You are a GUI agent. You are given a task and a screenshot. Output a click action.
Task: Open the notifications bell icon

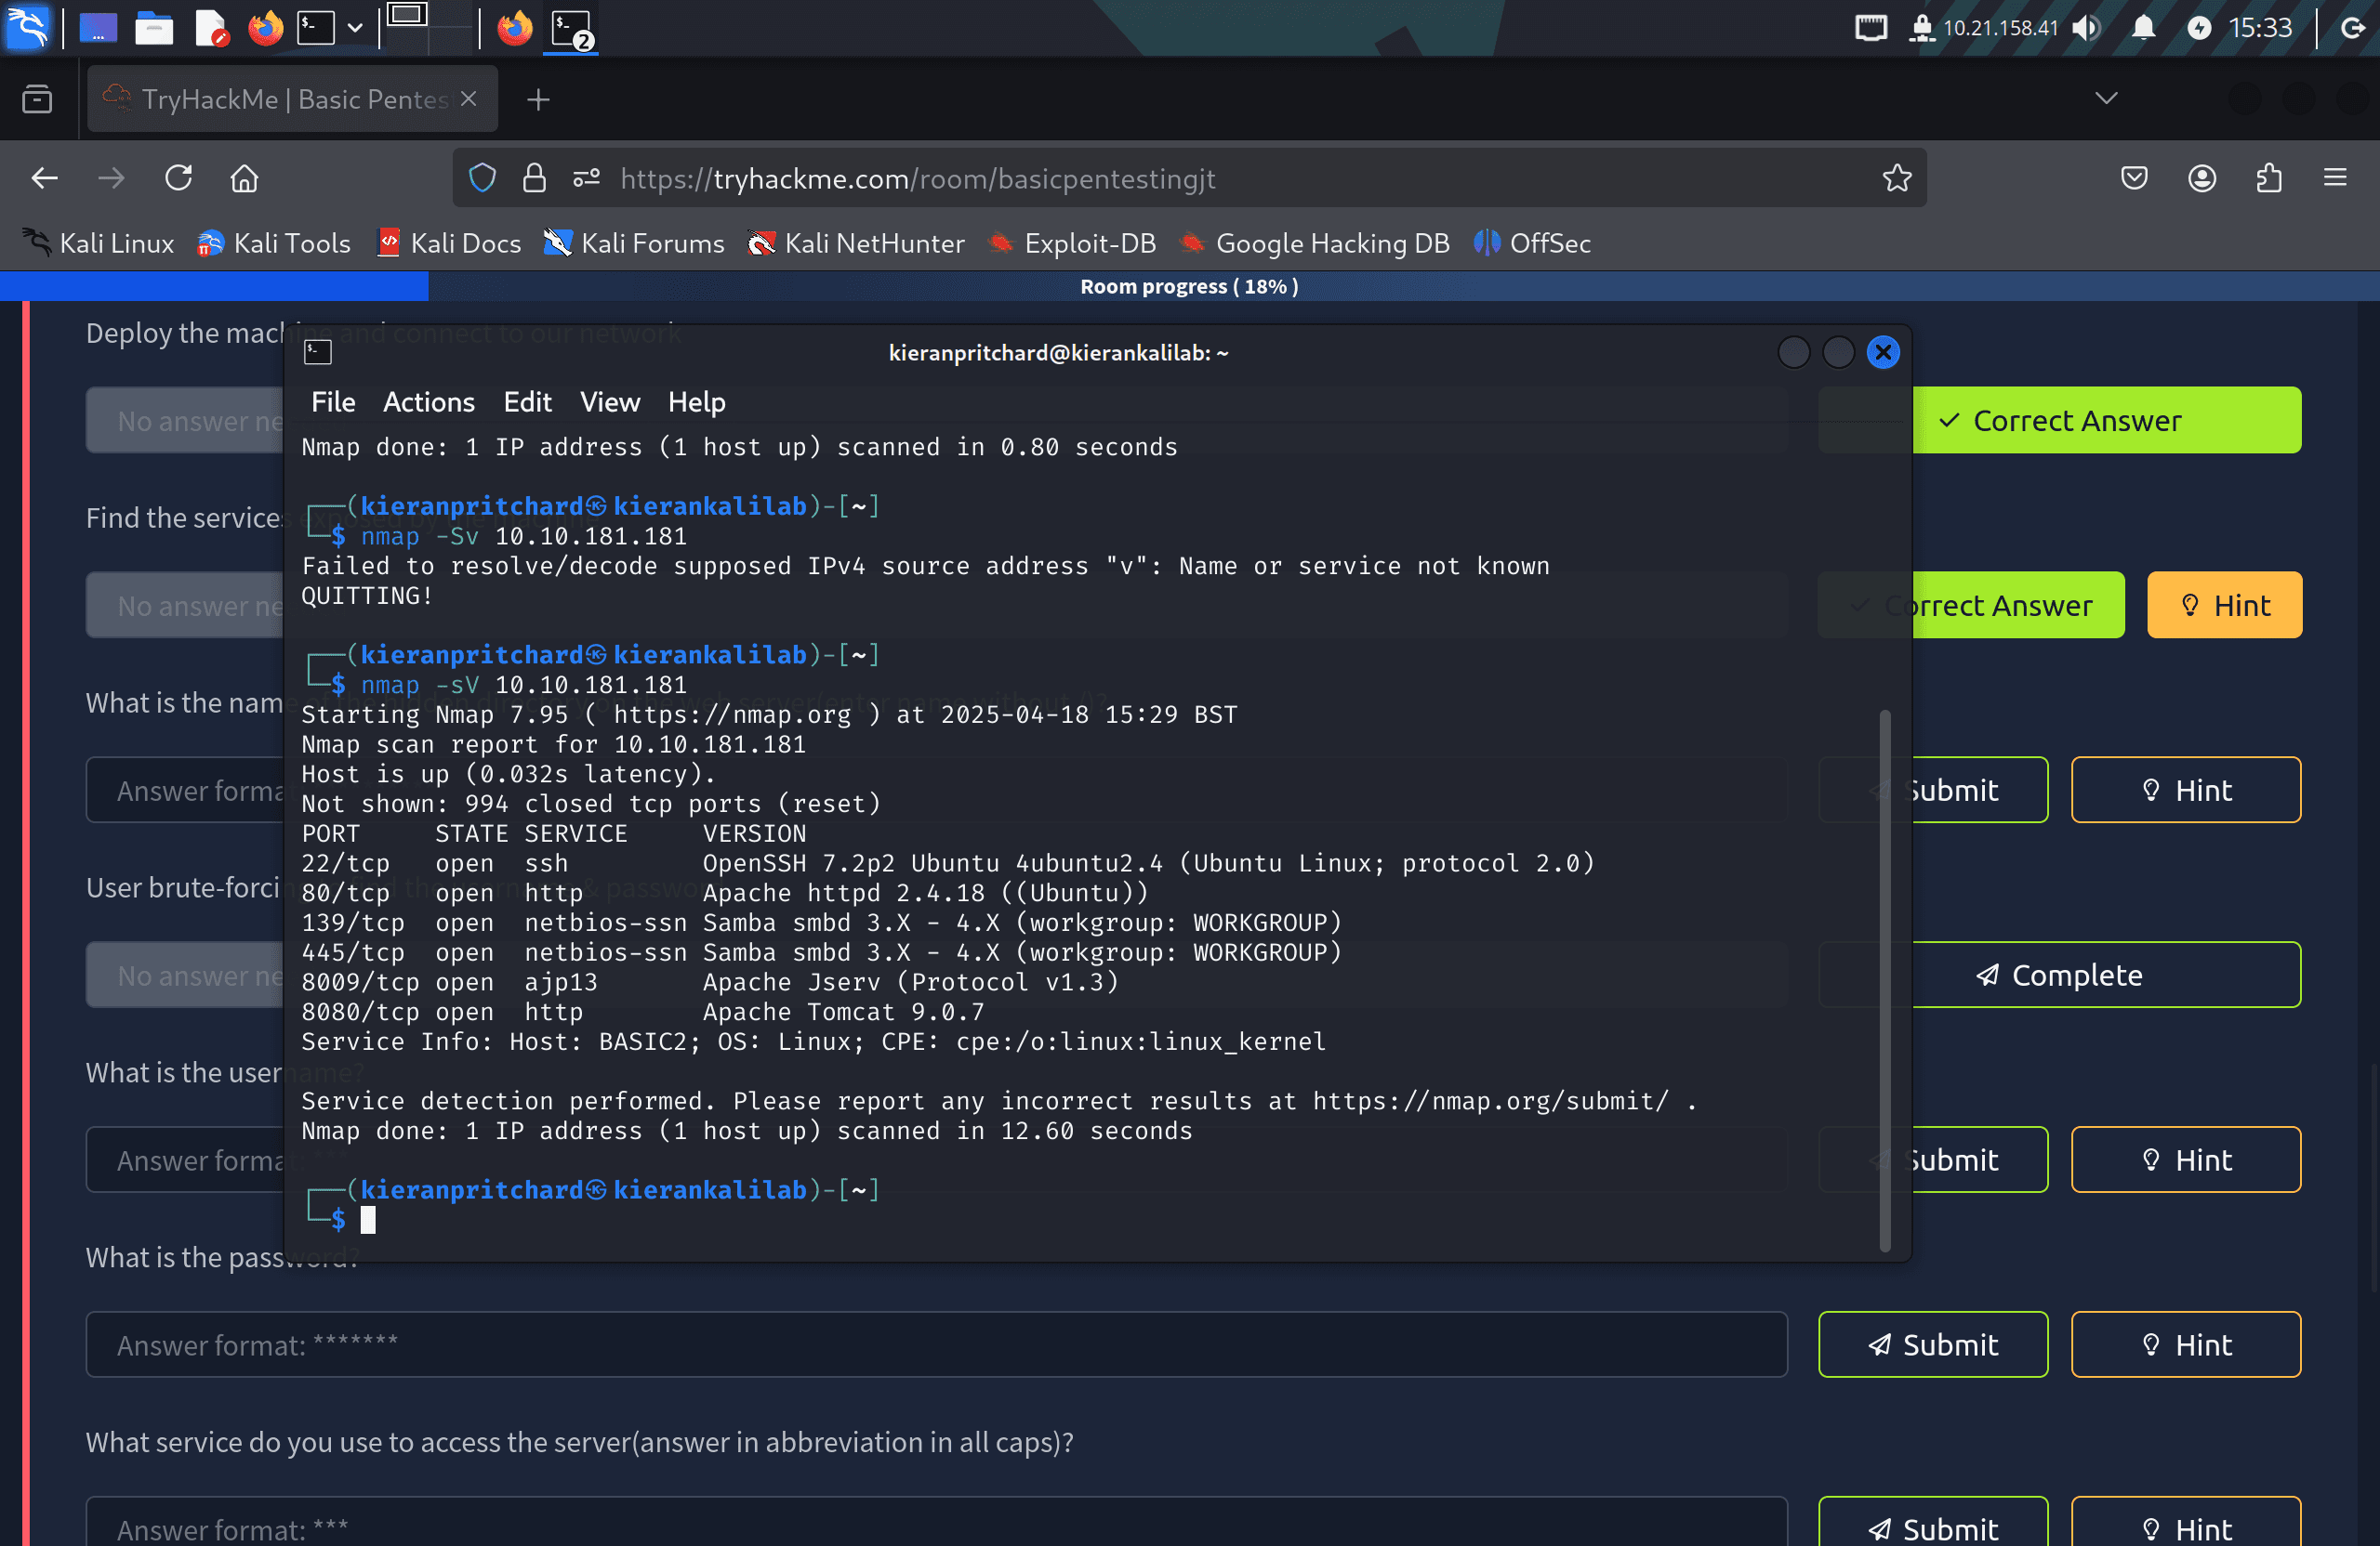tap(2143, 28)
